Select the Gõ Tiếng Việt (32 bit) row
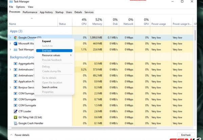 [x=100, y=117]
